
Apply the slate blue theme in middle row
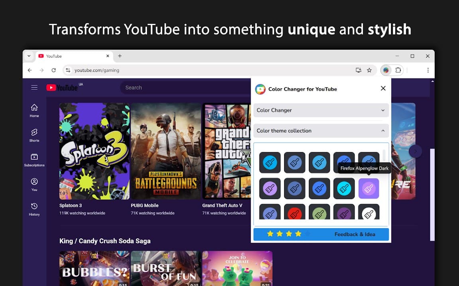click(294, 189)
